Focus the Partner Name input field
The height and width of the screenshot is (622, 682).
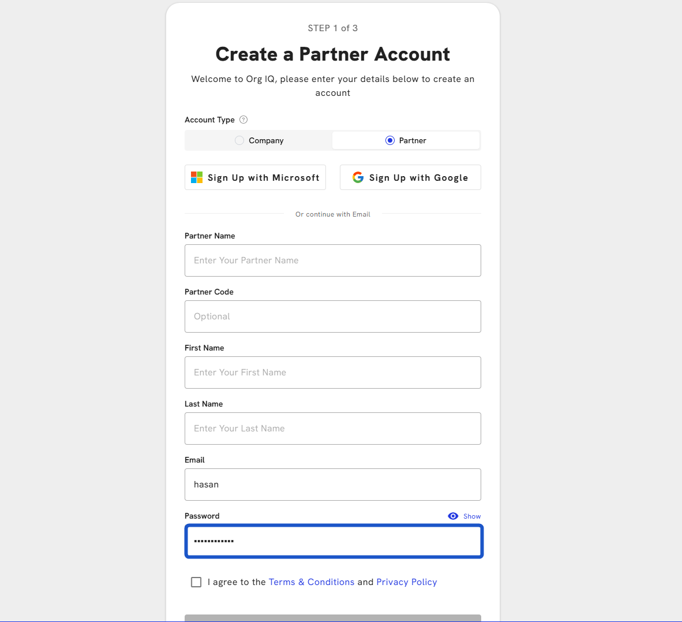(333, 260)
